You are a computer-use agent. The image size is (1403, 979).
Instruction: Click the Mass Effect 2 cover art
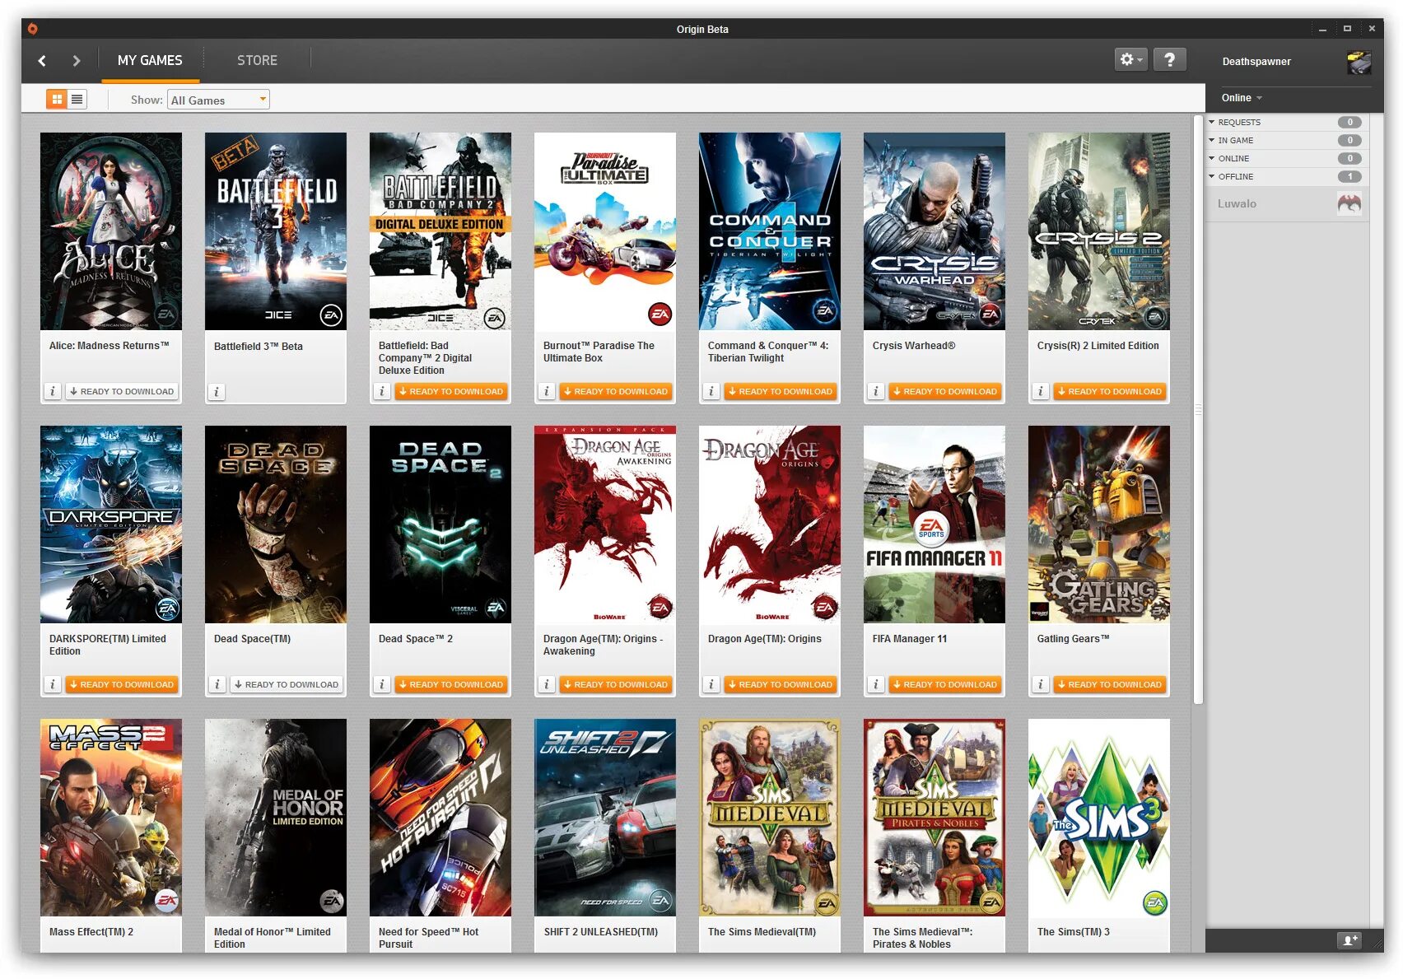pos(111,818)
